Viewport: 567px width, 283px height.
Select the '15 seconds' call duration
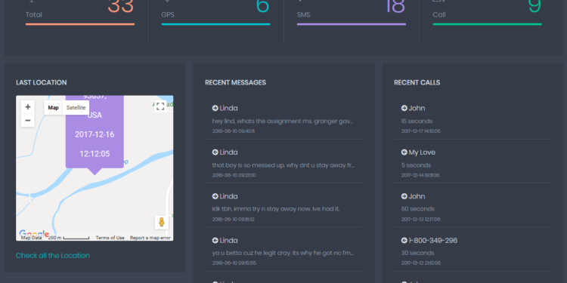click(x=417, y=122)
